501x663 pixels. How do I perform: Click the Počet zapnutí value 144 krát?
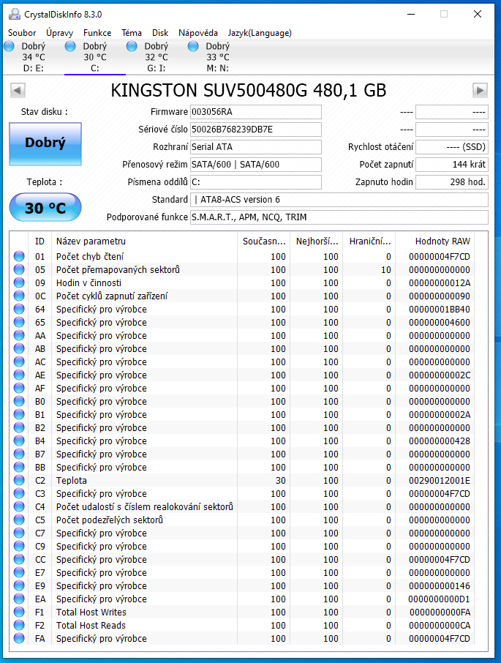451,165
